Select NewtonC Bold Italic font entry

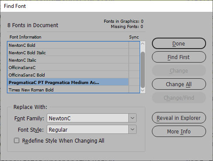pyautogui.click(x=68, y=52)
